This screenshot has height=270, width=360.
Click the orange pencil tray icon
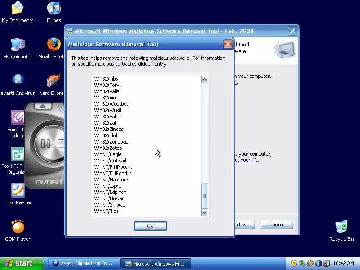[310, 263]
